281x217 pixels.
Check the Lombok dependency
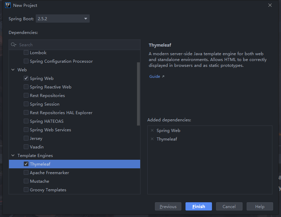point(26,52)
